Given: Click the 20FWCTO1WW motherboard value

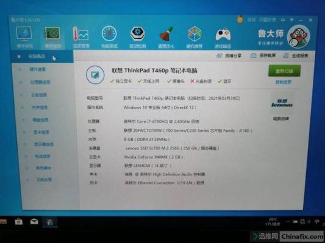Looking at the screenshot, I should click(188, 131).
